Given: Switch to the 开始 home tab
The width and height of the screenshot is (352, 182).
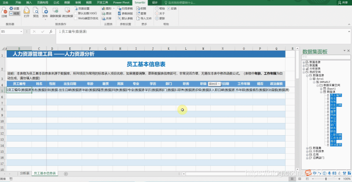Looking at the screenshot, I should click(19, 2).
